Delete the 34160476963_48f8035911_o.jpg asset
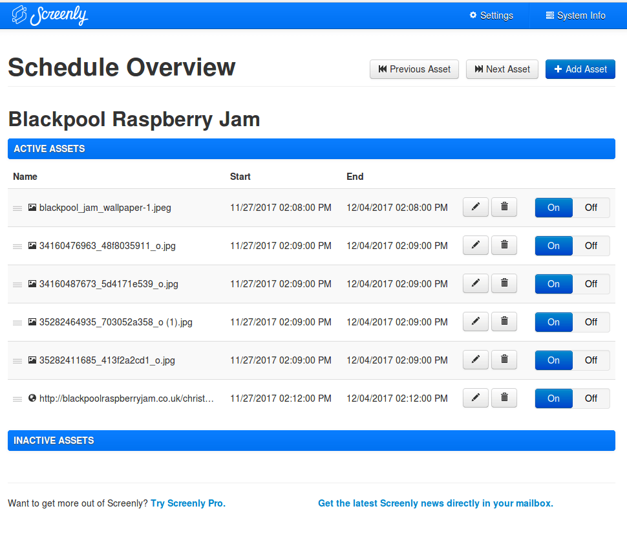 click(x=504, y=245)
